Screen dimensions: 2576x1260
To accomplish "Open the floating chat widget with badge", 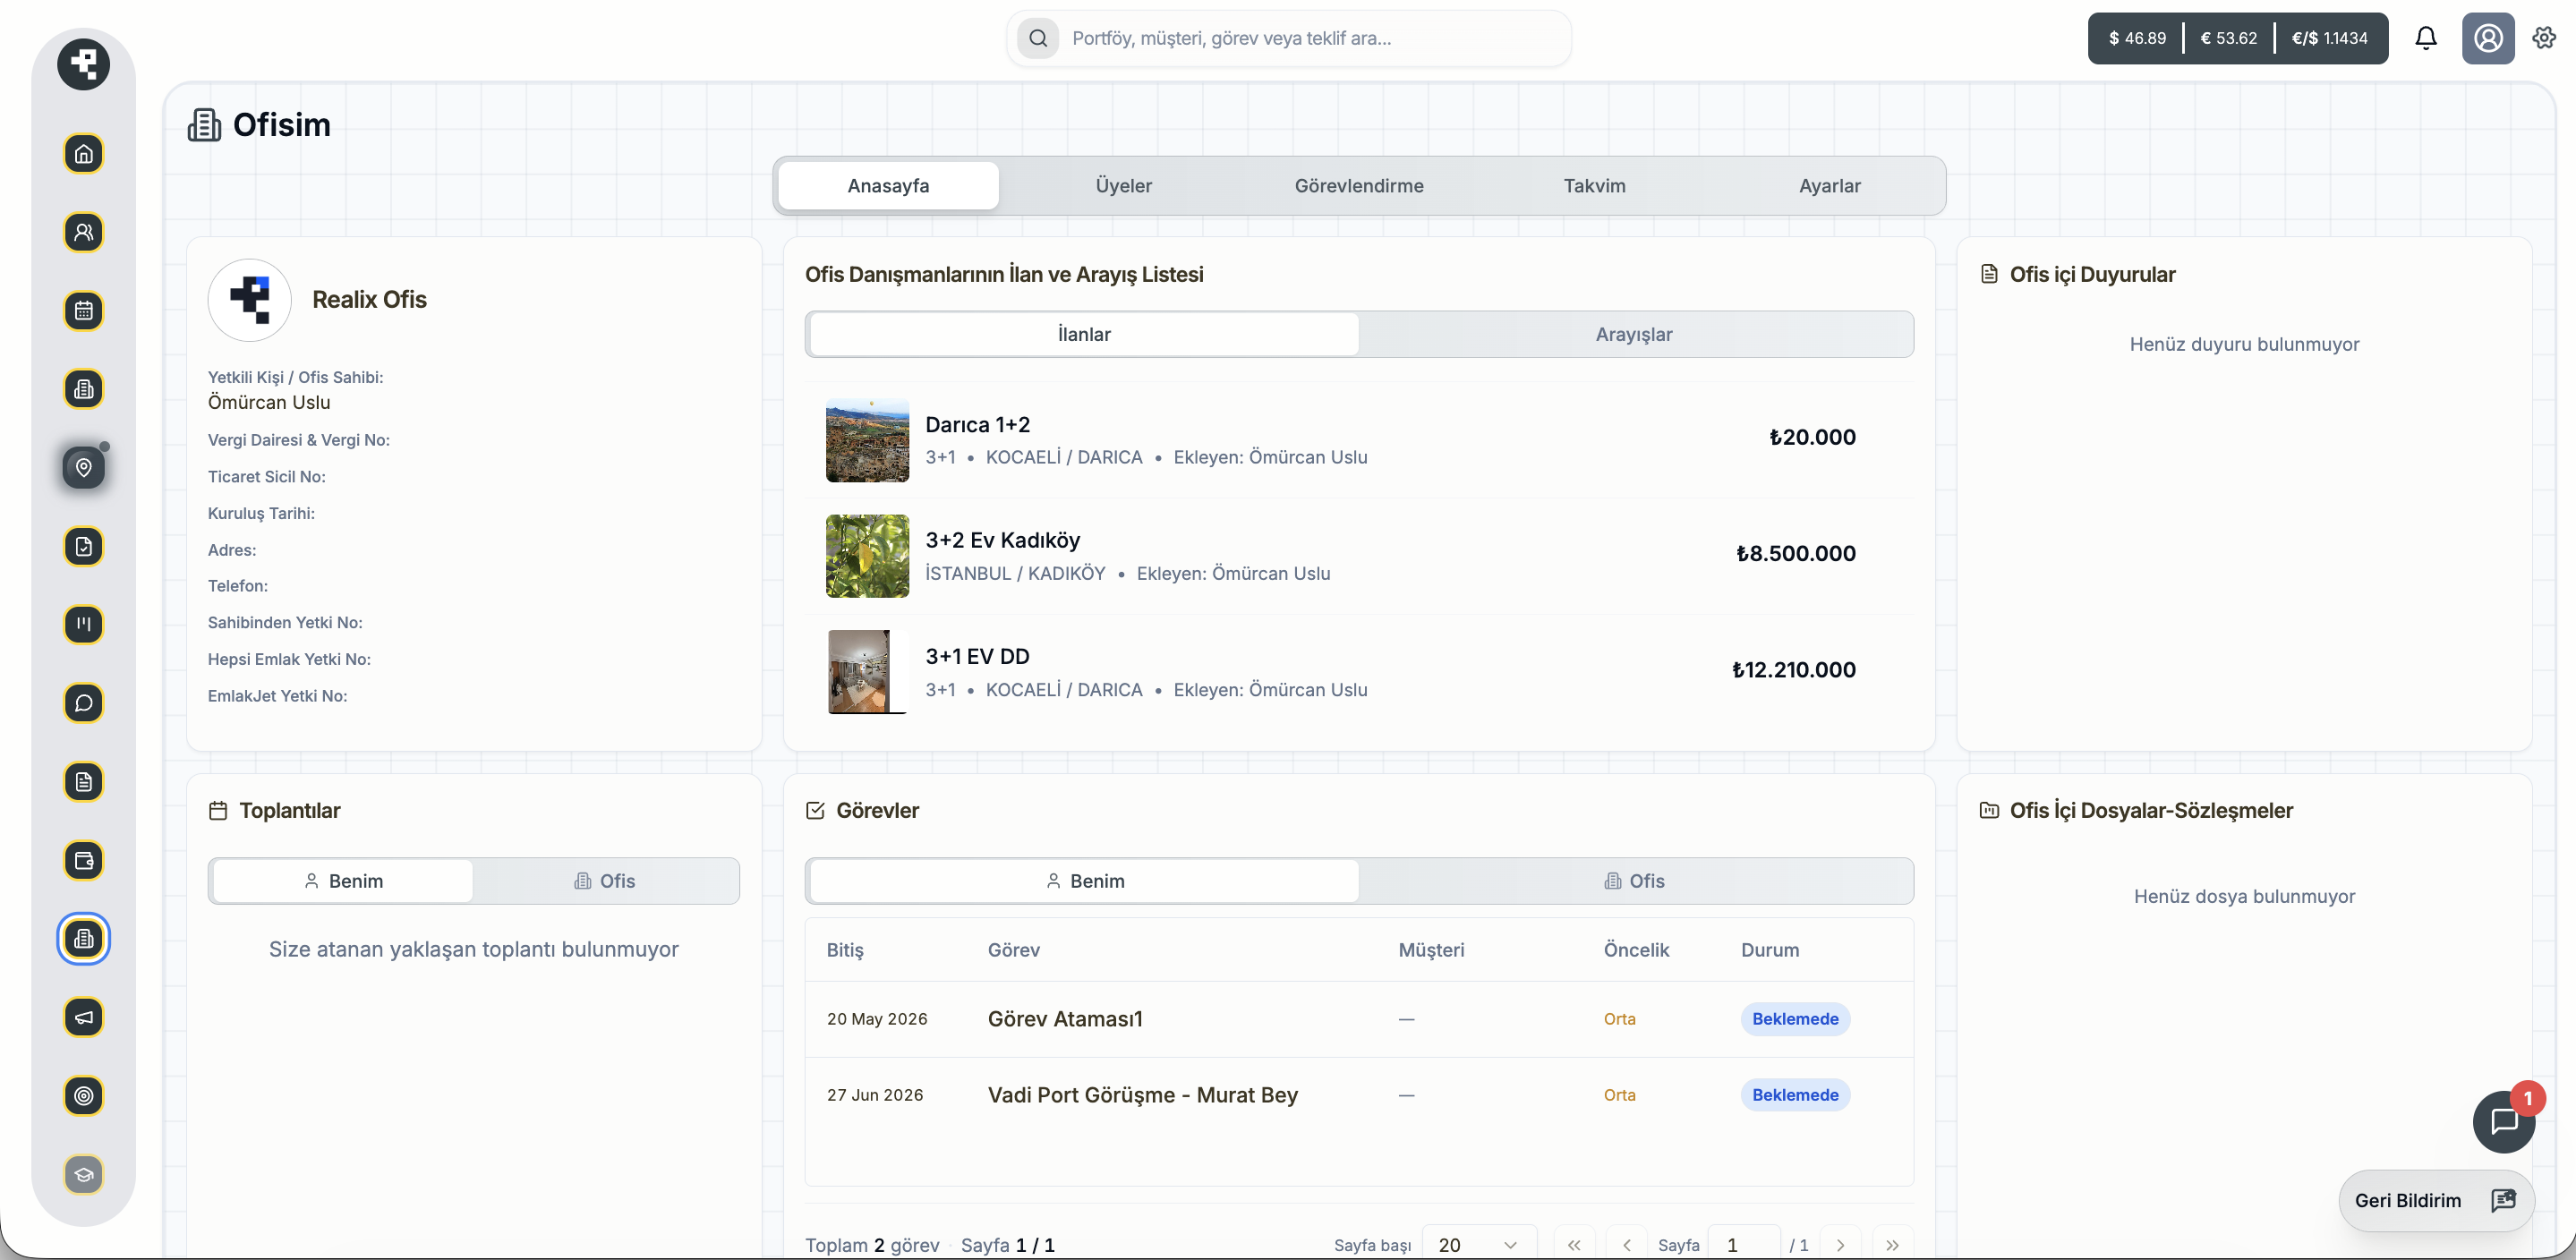I will pyautogui.click(x=2504, y=1122).
